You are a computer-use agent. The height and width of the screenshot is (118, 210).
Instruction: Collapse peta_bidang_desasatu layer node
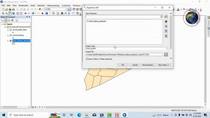[x=8, y=41]
